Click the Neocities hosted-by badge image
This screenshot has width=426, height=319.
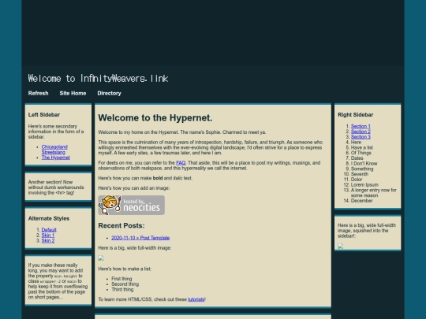[132, 205]
